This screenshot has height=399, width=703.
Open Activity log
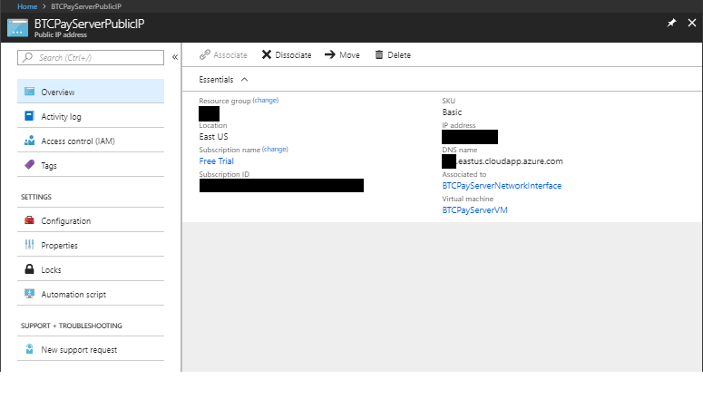pyautogui.click(x=91, y=117)
